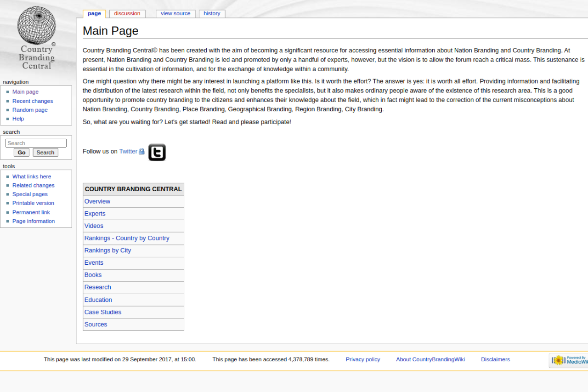Screen dimensions: 588x392
Task: Open the Privacy policy link
Action: tap(363, 359)
